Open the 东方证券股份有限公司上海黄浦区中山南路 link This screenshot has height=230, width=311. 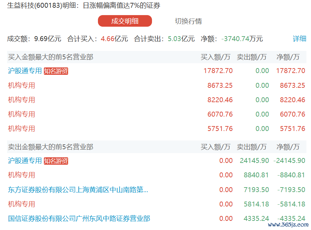coord(78,190)
